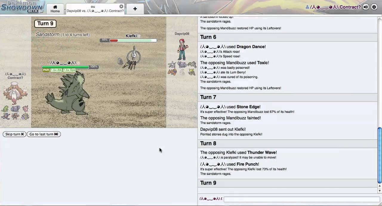Click orange Pokémon icon in Dapvip08's team
Image resolution: width=382 pixels, height=206 pixels.
[x=172, y=72]
